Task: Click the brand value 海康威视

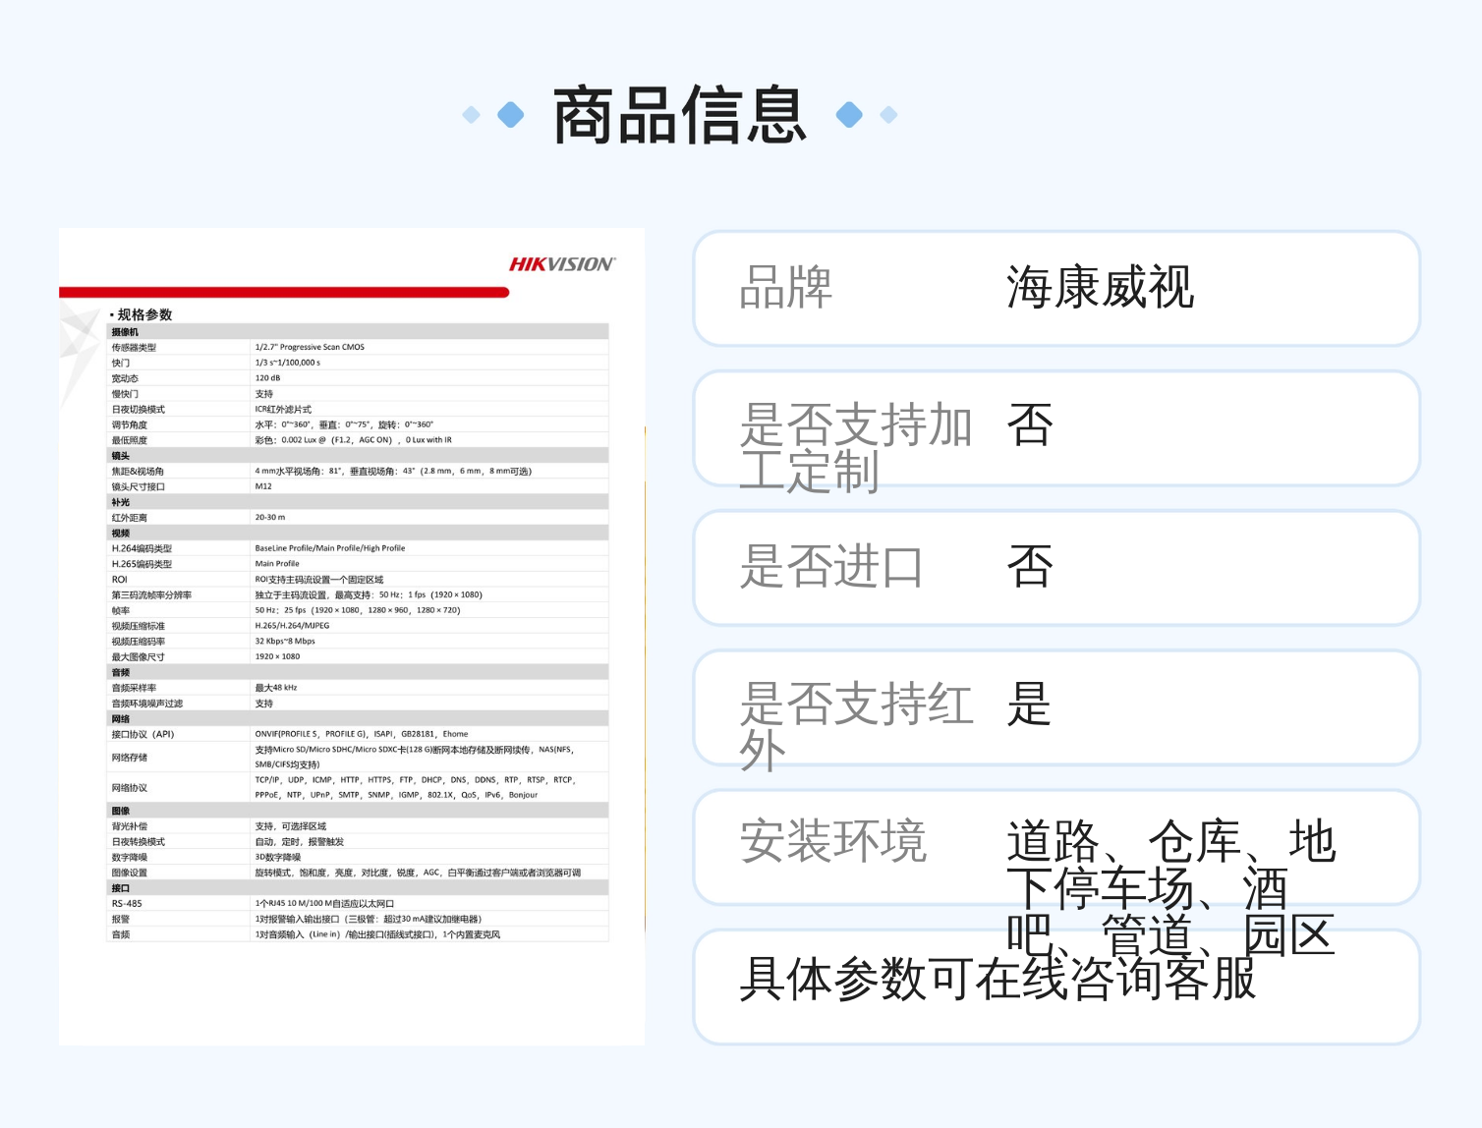Action: point(1100,287)
